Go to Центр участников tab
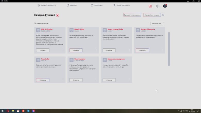This screenshot has width=201, height=113. (122, 5)
